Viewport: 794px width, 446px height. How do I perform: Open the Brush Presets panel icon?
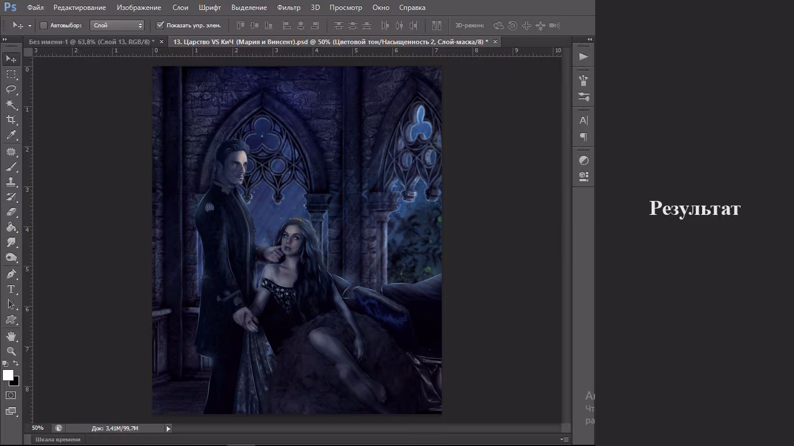(x=584, y=81)
